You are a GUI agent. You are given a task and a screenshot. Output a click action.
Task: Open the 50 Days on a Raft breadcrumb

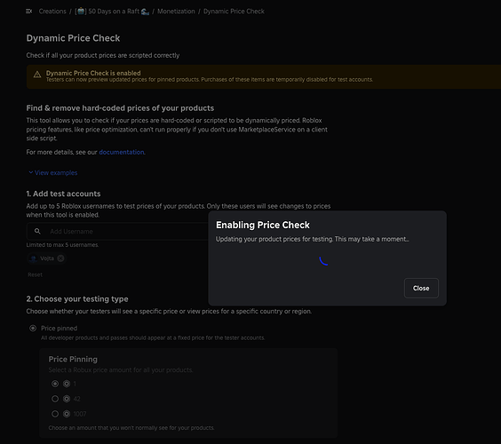point(112,12)
